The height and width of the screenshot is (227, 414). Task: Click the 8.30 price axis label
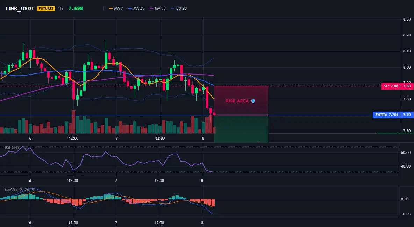pos(407,19)
